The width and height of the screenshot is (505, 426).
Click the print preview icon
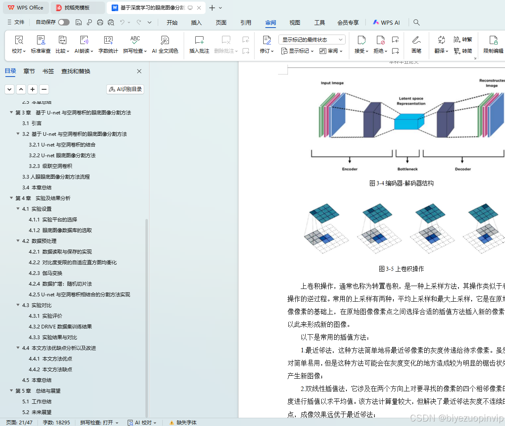click(x=111, y=22)
